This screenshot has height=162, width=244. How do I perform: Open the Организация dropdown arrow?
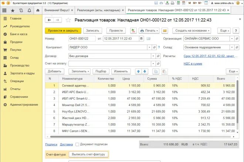tap(232, 39)
